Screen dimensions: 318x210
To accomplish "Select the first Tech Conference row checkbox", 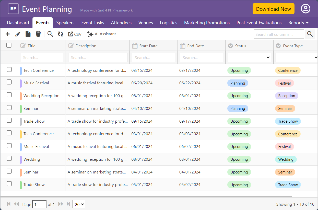I will pos(9,69).
